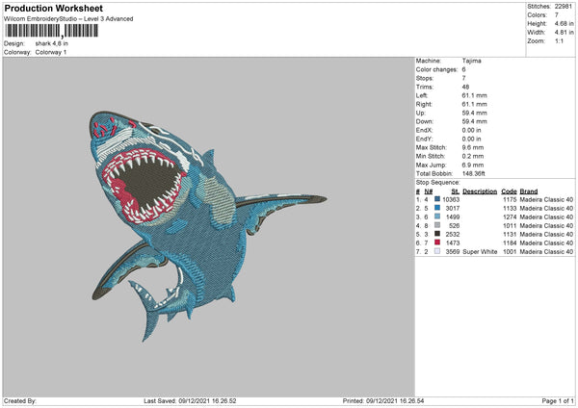The height and width of the screenshot is (408, 578).
Task: Select the Super White color swatch
Action: coord(437,251)
